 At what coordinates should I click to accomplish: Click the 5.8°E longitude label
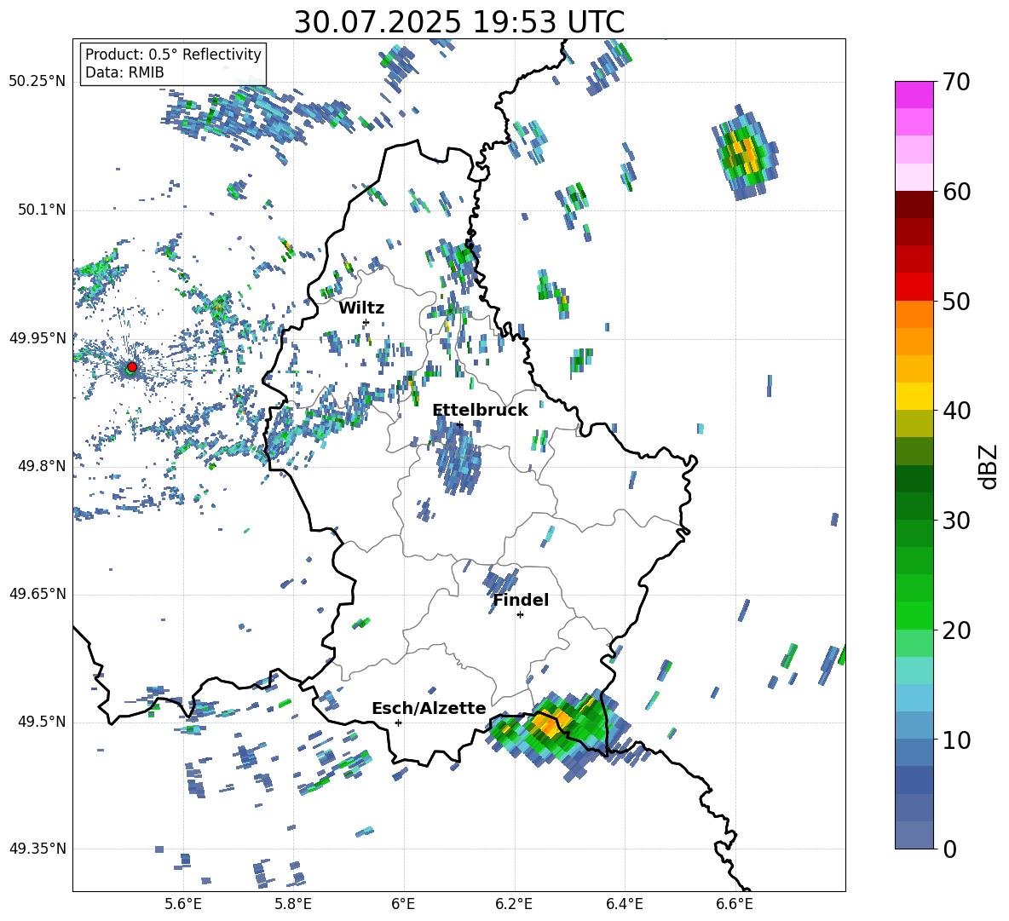click(293, 904)
